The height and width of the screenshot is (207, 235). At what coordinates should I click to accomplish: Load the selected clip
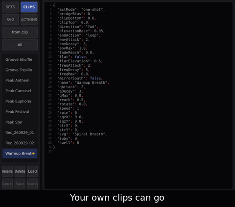point(32,171)
